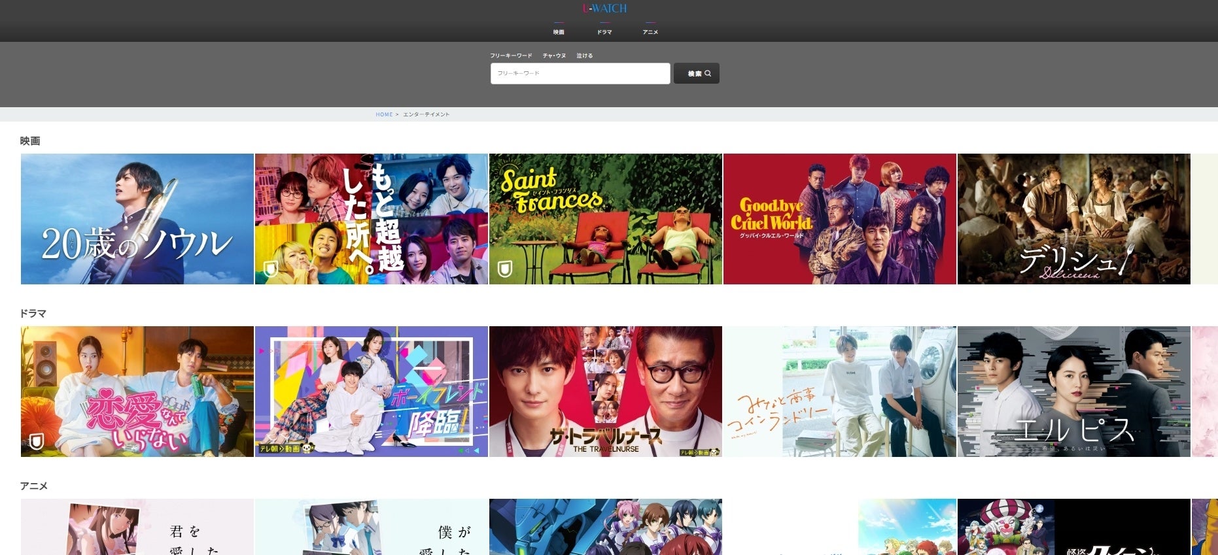Open the デリシュ! movie thumbnail
This screenshot has height=555, width=1218.
click(x=1074, y=219)
